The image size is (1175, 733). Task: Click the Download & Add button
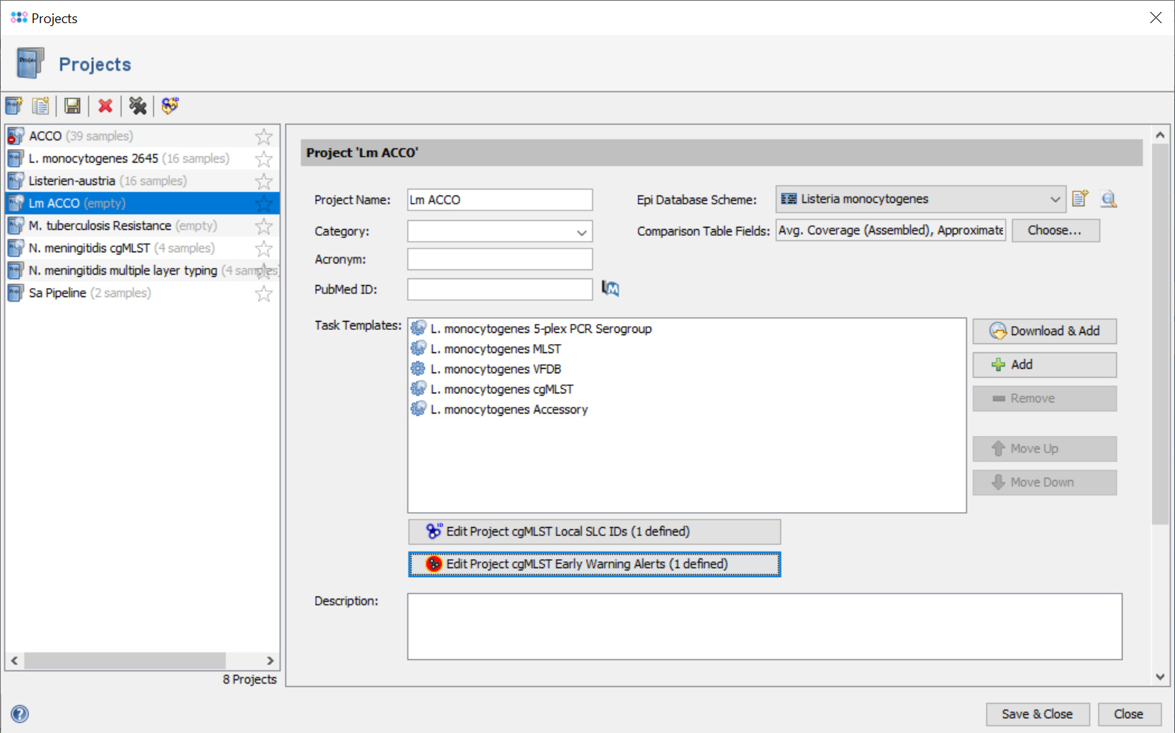point(1044,331)
